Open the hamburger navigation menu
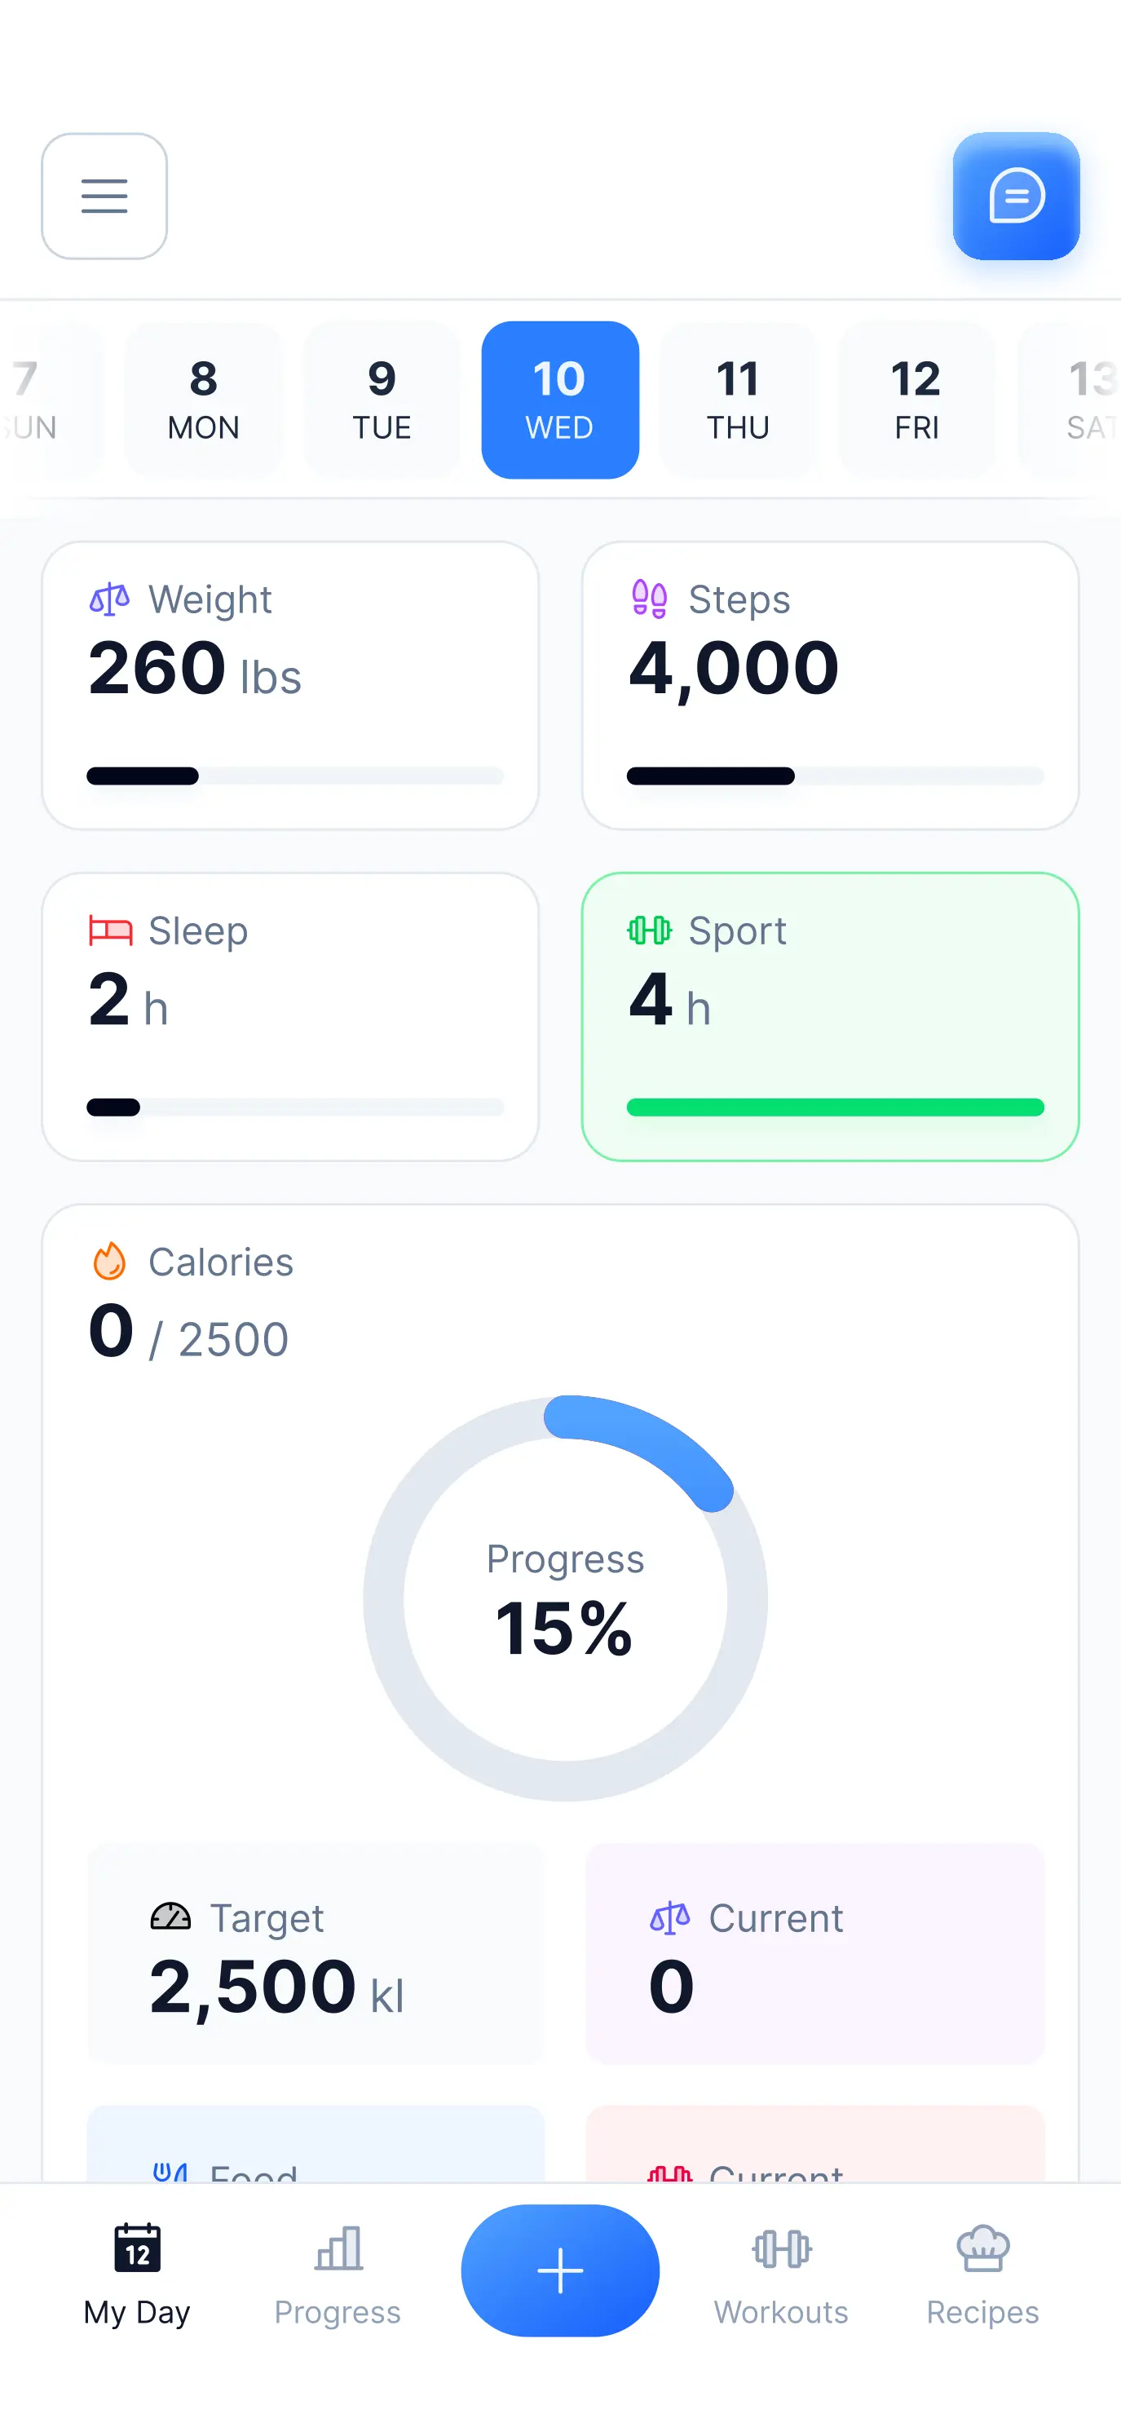The width and height of the screenshot is (1121, 2436). coord(104,196)
